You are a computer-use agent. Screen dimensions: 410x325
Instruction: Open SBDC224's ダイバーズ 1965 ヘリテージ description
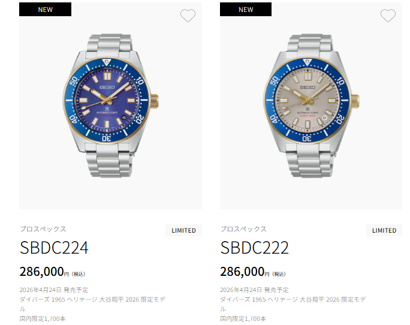coord(92,304)
